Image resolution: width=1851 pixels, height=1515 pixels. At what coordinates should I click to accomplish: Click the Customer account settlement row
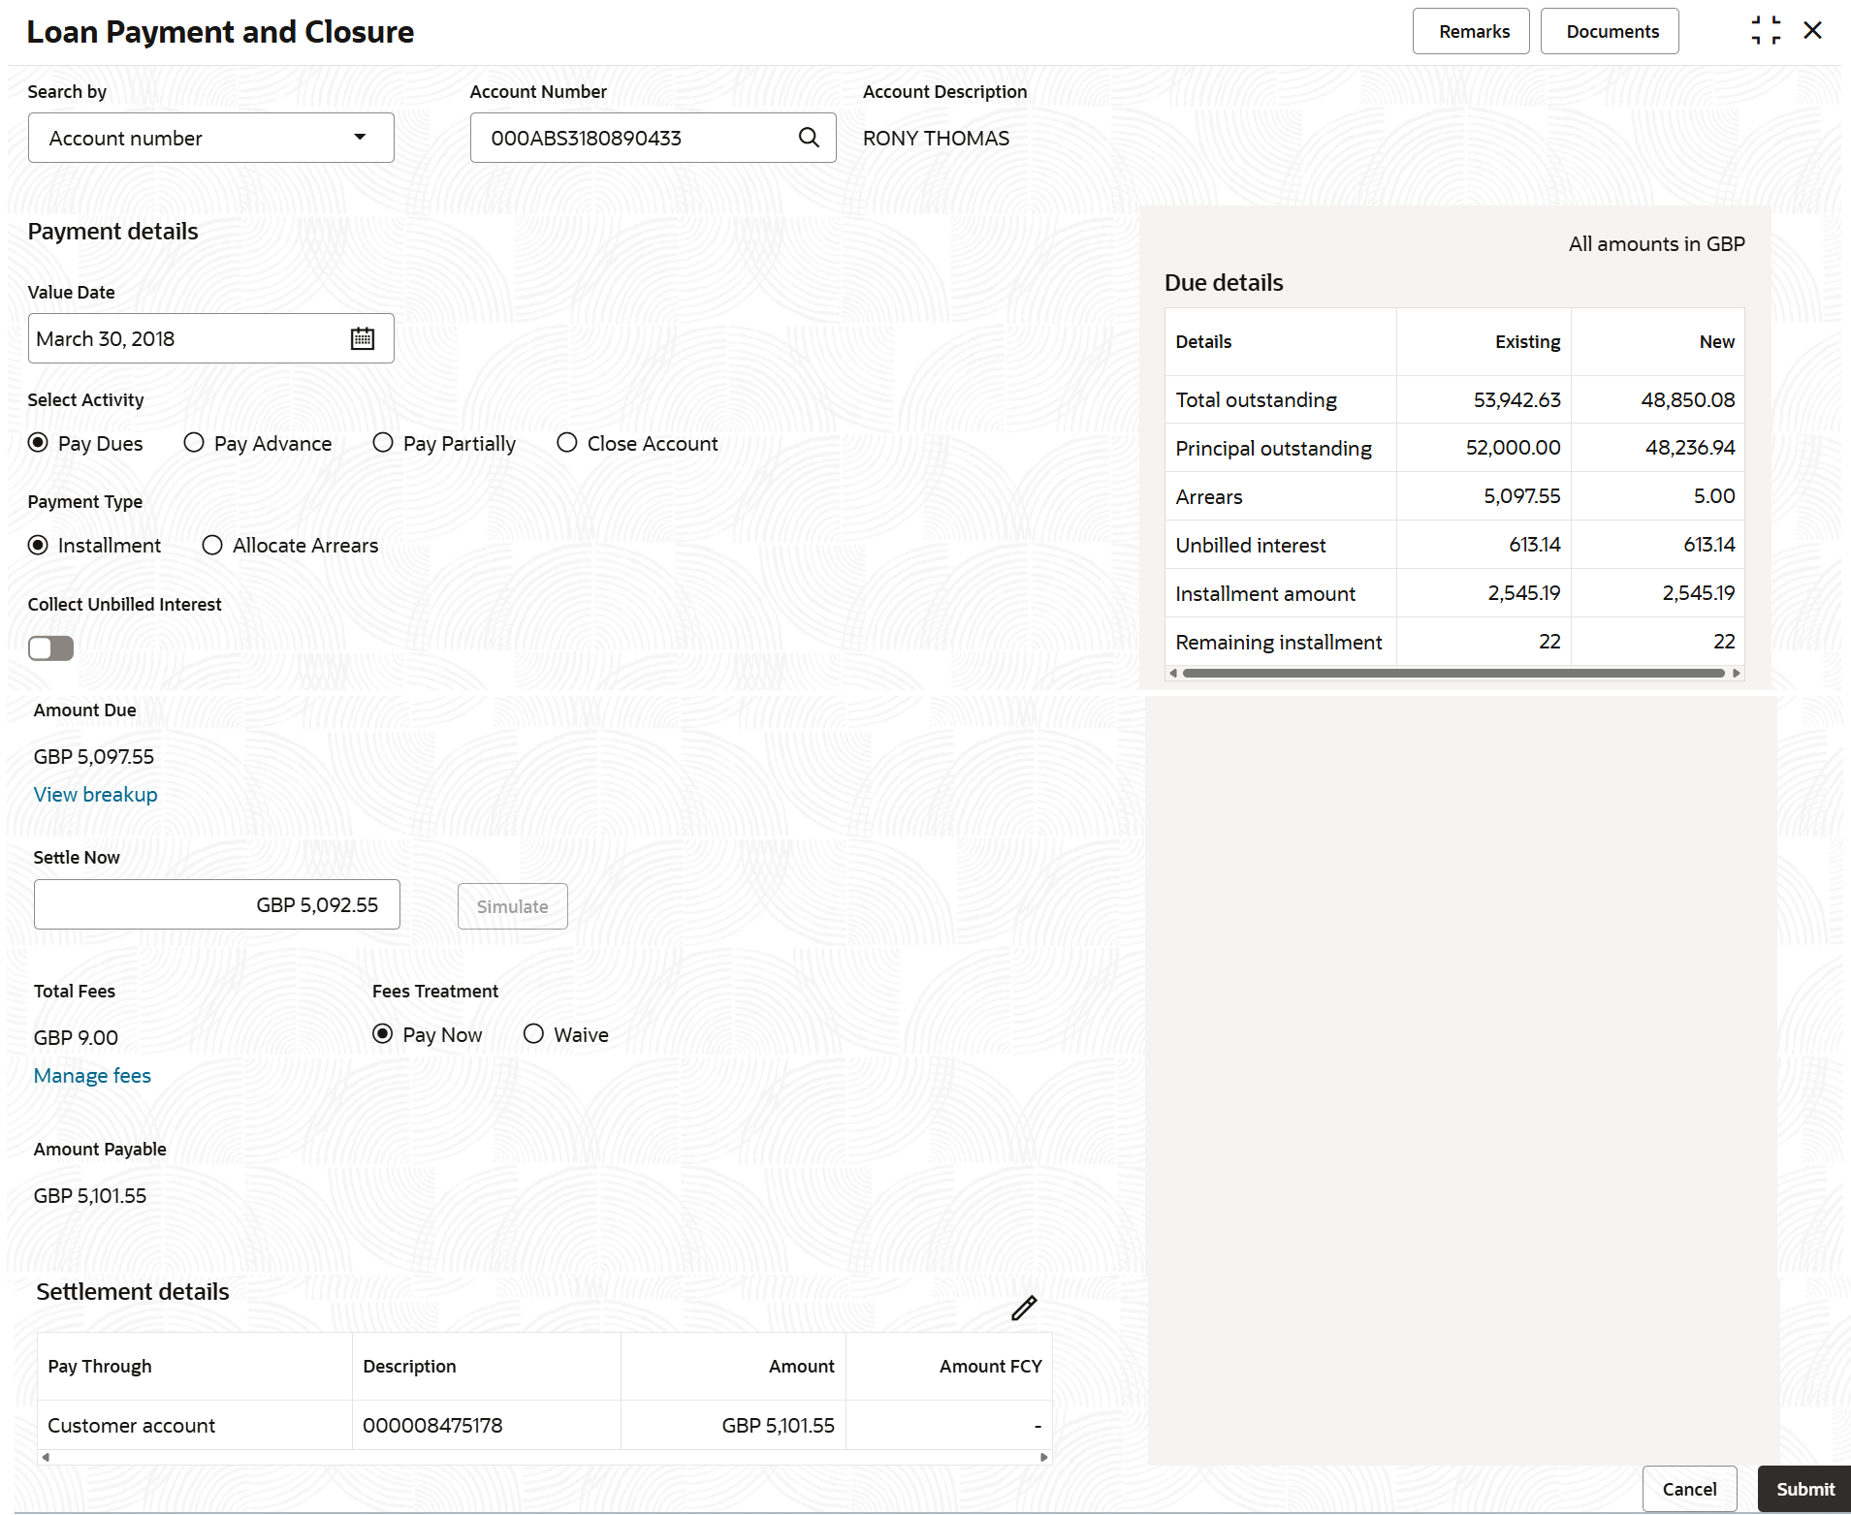(x=545, y=1425)
